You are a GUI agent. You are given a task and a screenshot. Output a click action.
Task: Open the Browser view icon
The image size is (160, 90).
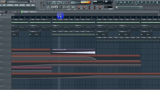pos(128,2)
